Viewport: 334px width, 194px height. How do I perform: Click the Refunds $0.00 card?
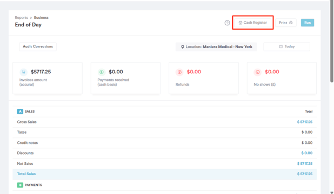pyautogui.click(x=204, y=78)
